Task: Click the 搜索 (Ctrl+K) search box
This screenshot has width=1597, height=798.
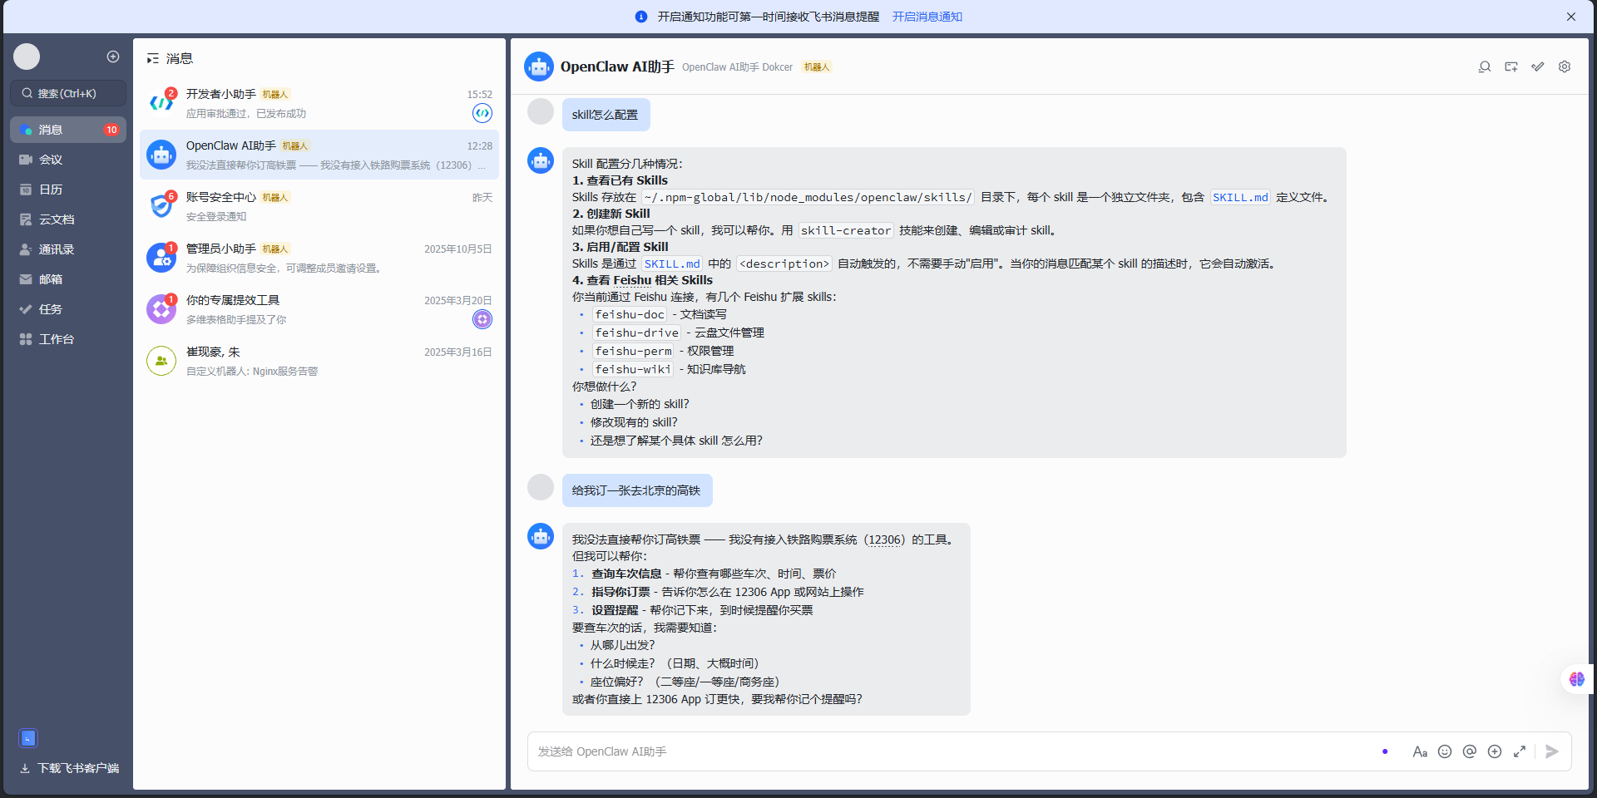Action: pyautogui.click(x=68, y=93)
